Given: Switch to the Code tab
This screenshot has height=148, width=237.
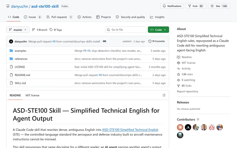Looking at the screenshot, I should tap(14, 17).
